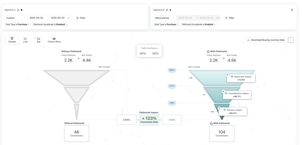
Task: Select the Funnel chart view
Action: click(12, 40)
